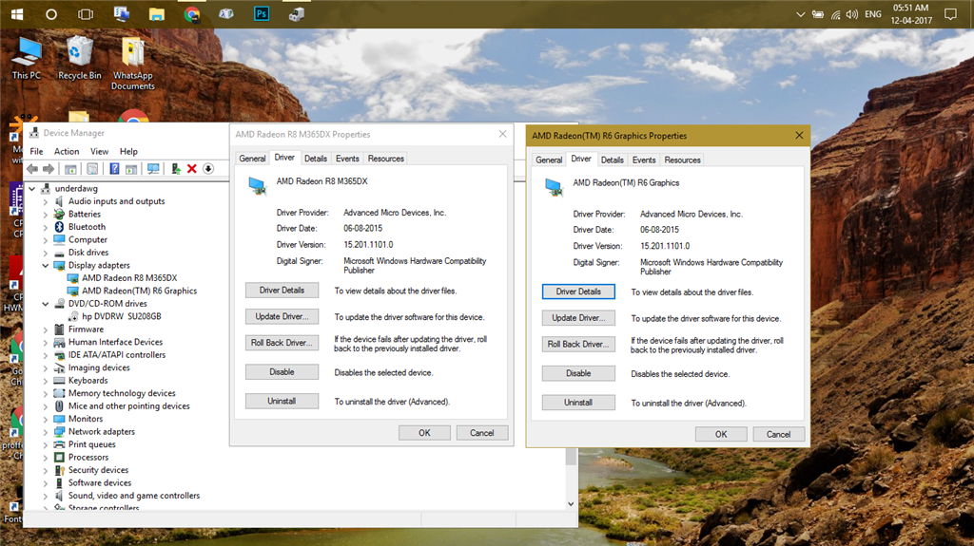Switch to Resources tab in R6 Graphics Properties
974x546 pixels.
[682, 160]
